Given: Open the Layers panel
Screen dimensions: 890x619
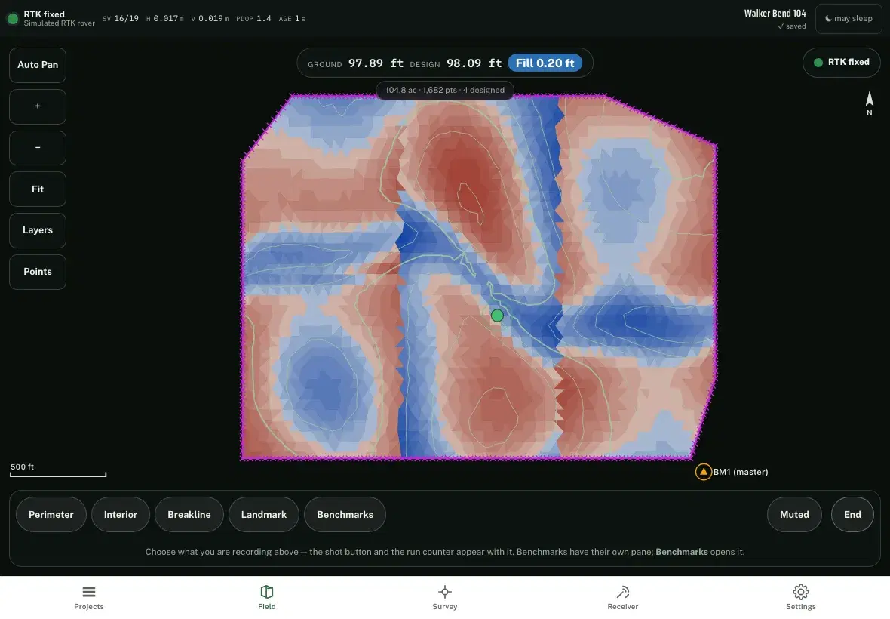Looking at the screenshot, I should [38, 230].
